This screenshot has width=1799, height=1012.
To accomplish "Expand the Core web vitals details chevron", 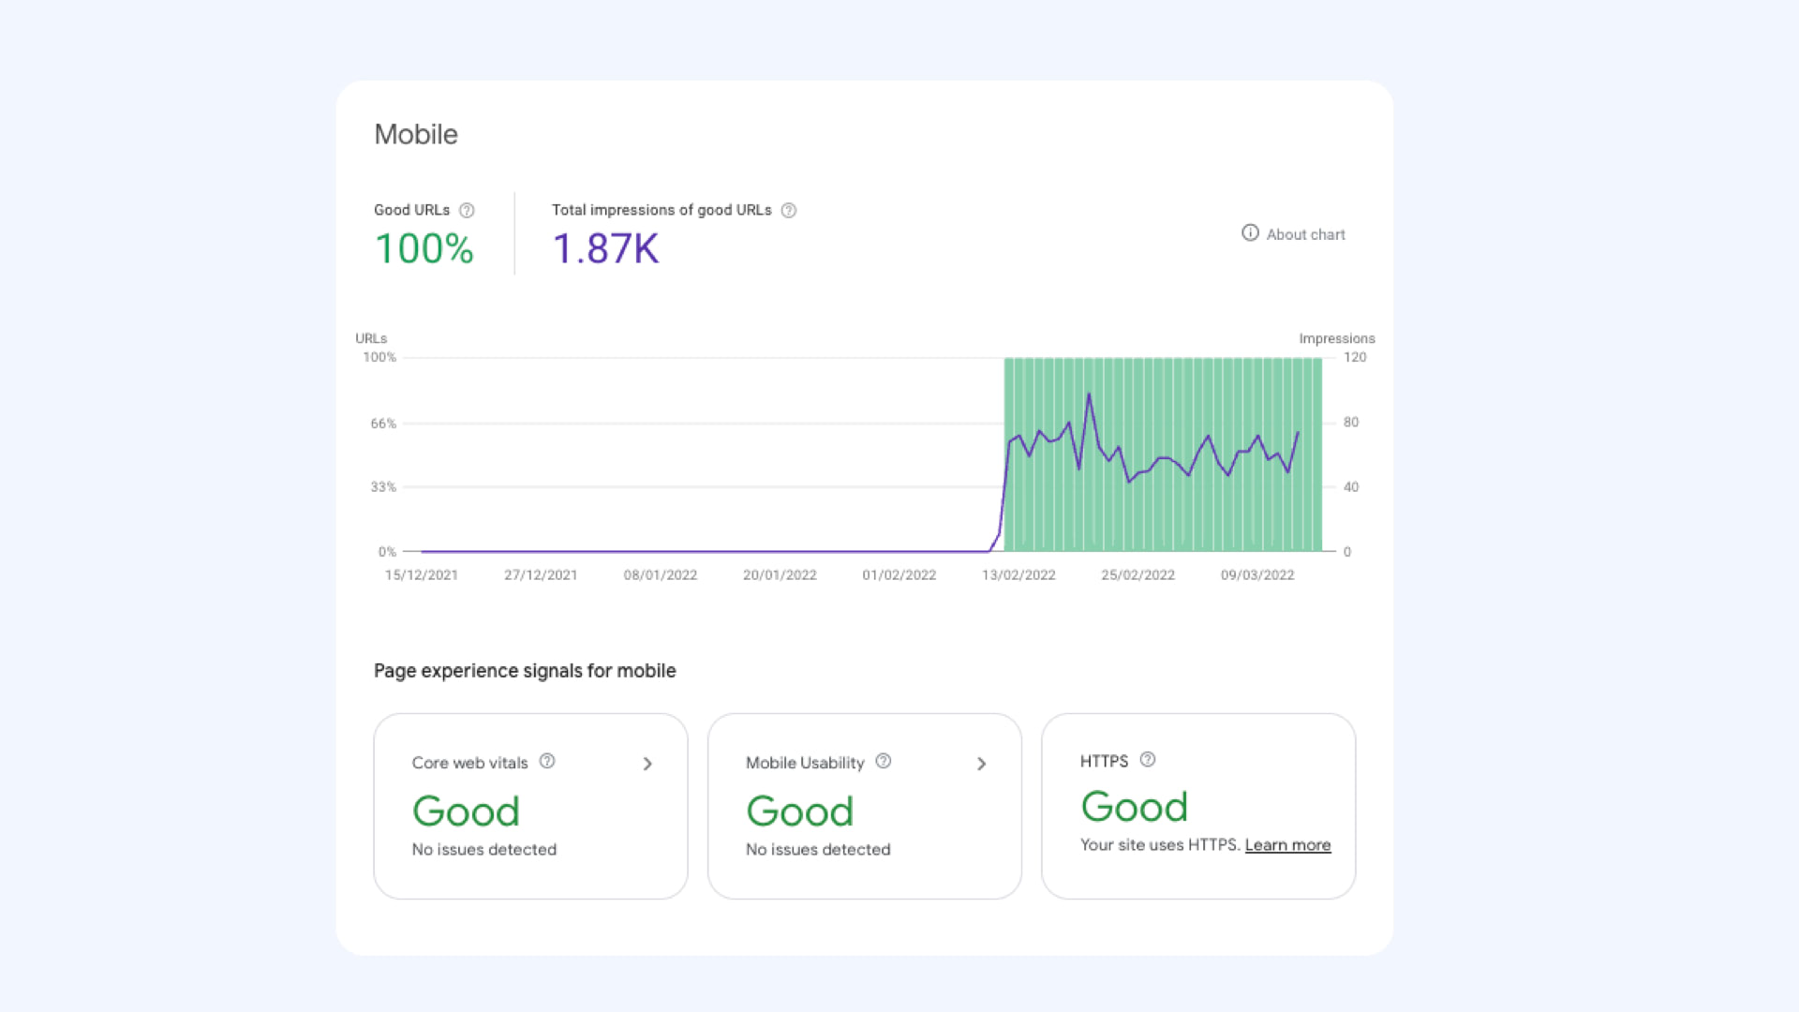I will (647, 764).
